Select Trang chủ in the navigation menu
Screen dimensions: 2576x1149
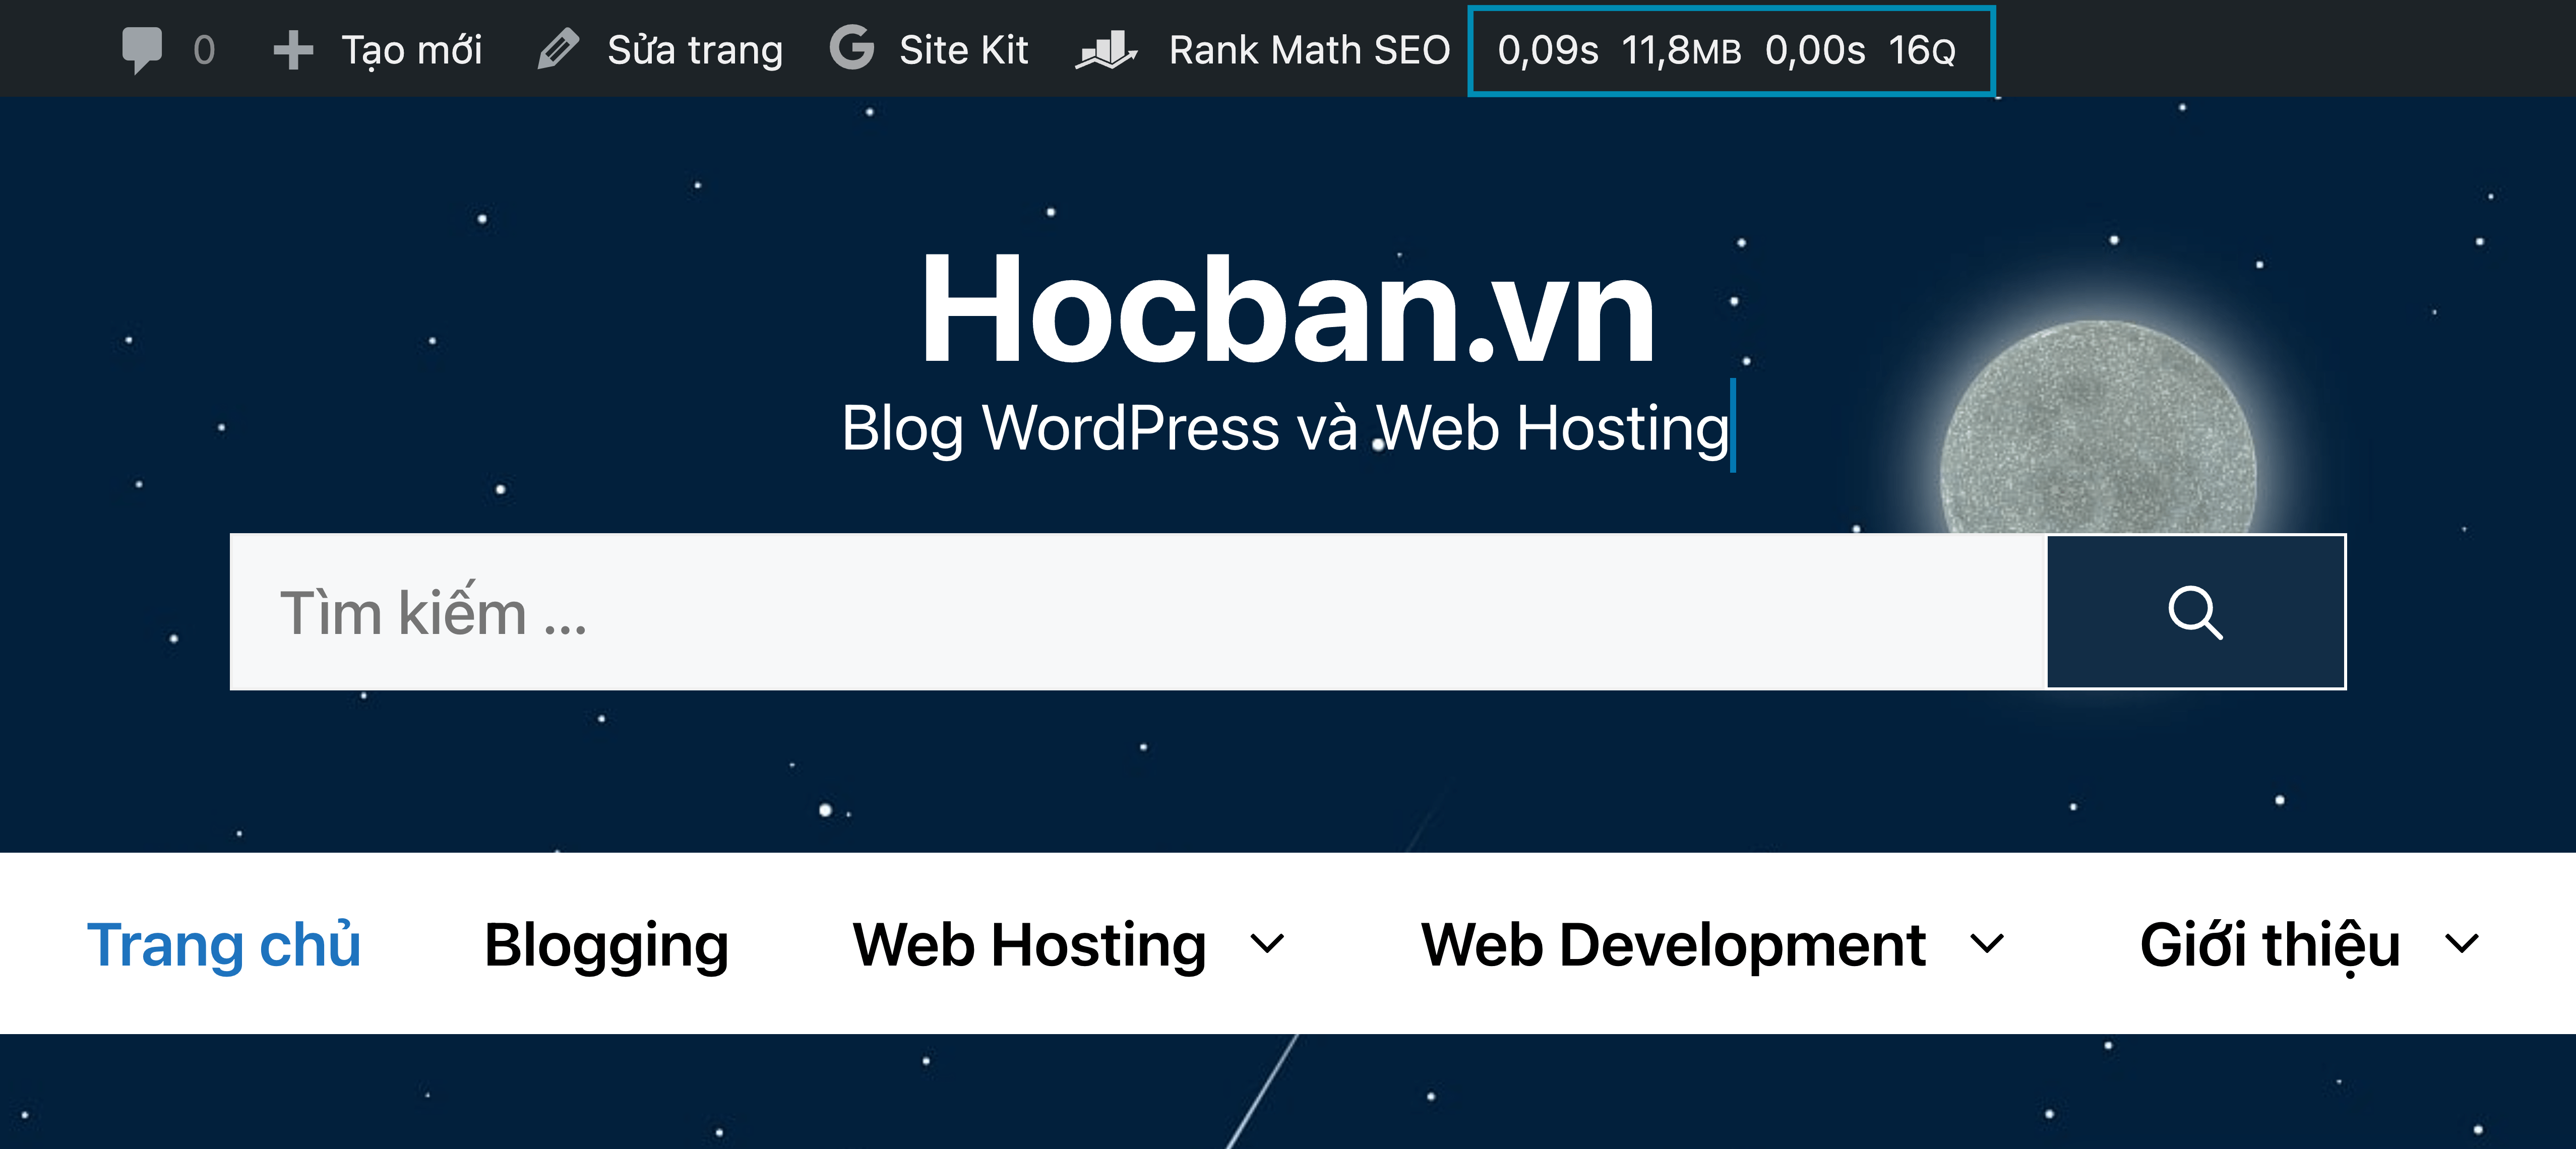tap(224, 944)
